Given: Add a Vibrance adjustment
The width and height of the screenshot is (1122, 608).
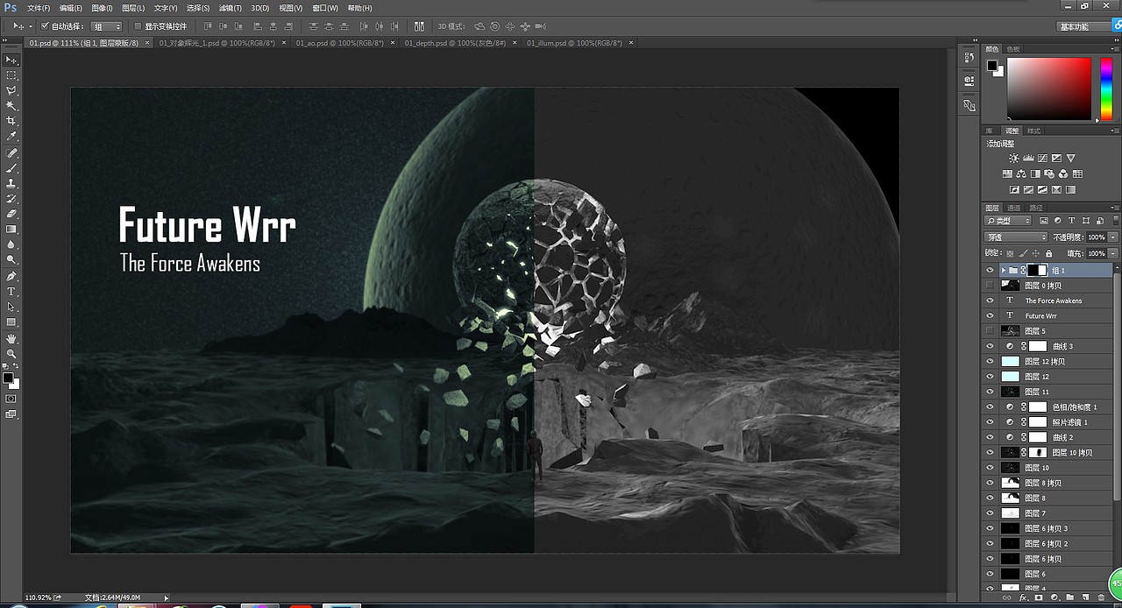Looking at the screenshot, I should tap(1070, 159).
